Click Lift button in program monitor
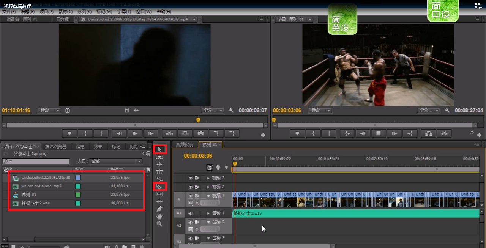Image resolution: width=486 pixels, height=248 pixels. point(429,133)
